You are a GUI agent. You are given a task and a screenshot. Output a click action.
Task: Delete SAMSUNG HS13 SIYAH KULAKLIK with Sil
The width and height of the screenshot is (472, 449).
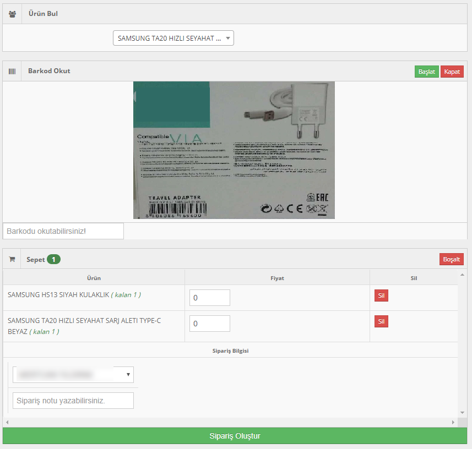(x=381, y=295)
